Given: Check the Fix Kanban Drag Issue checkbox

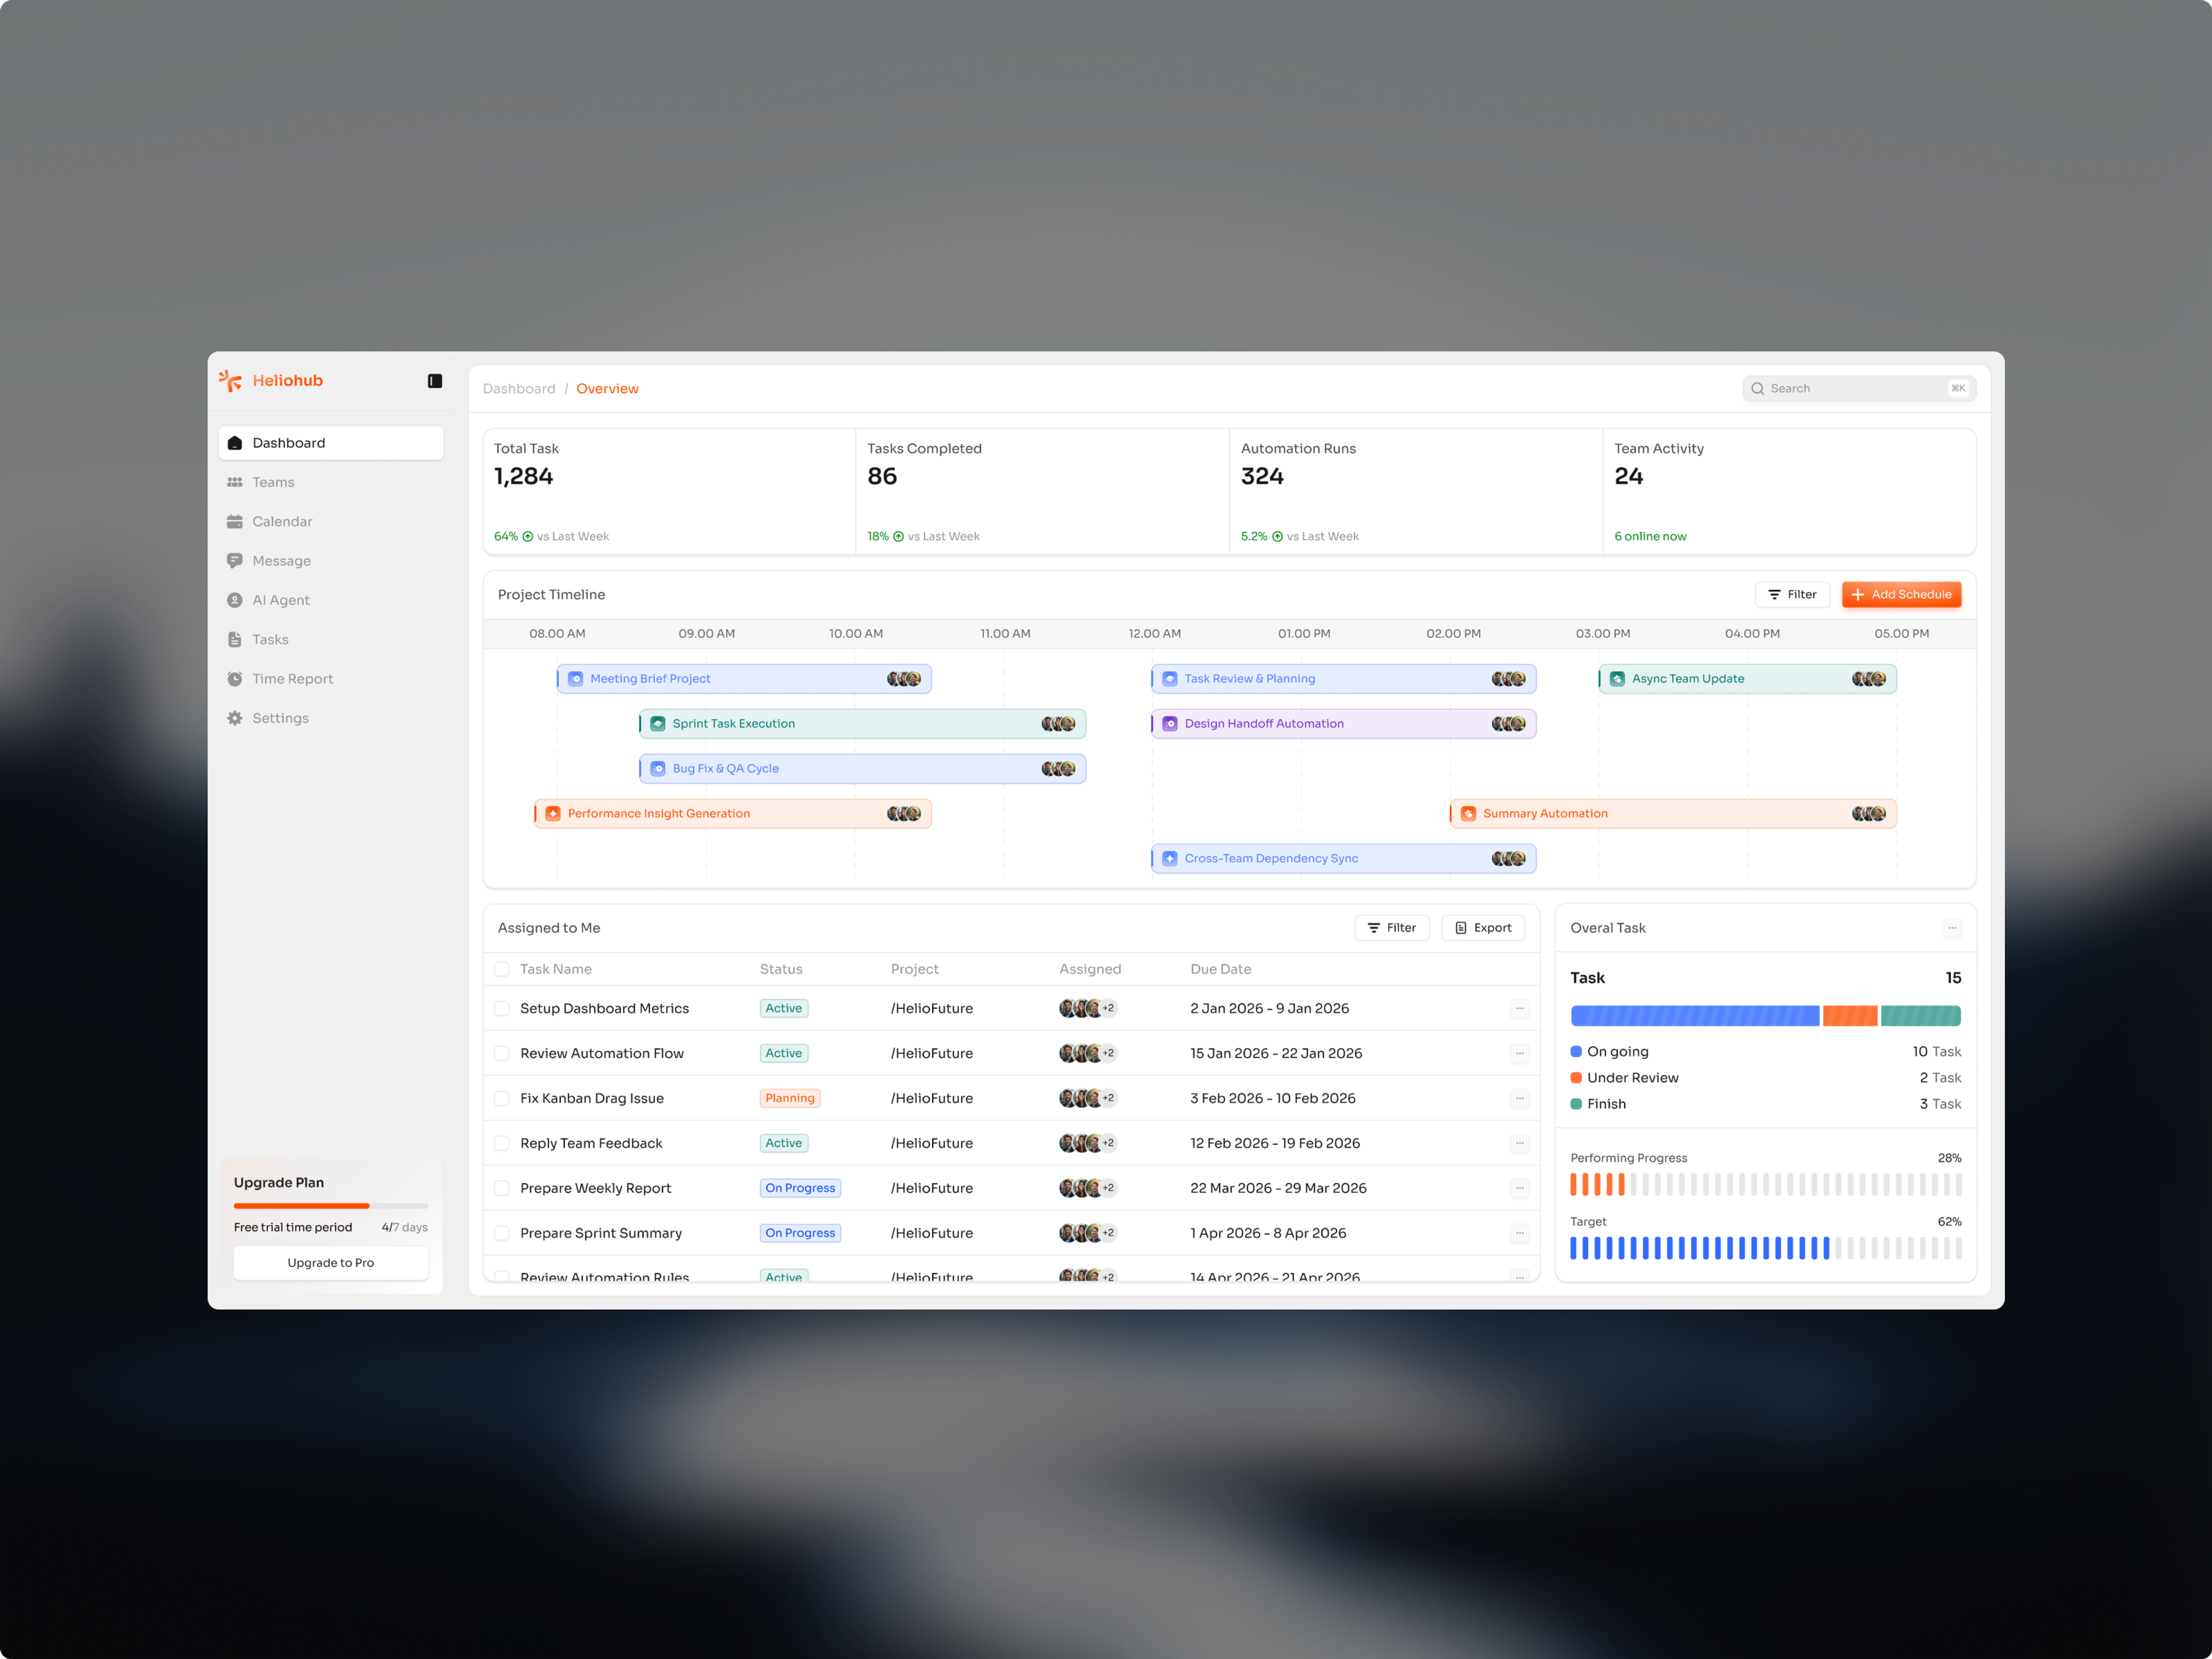Looking at the screenshot, I should [x=502, y=1099].
